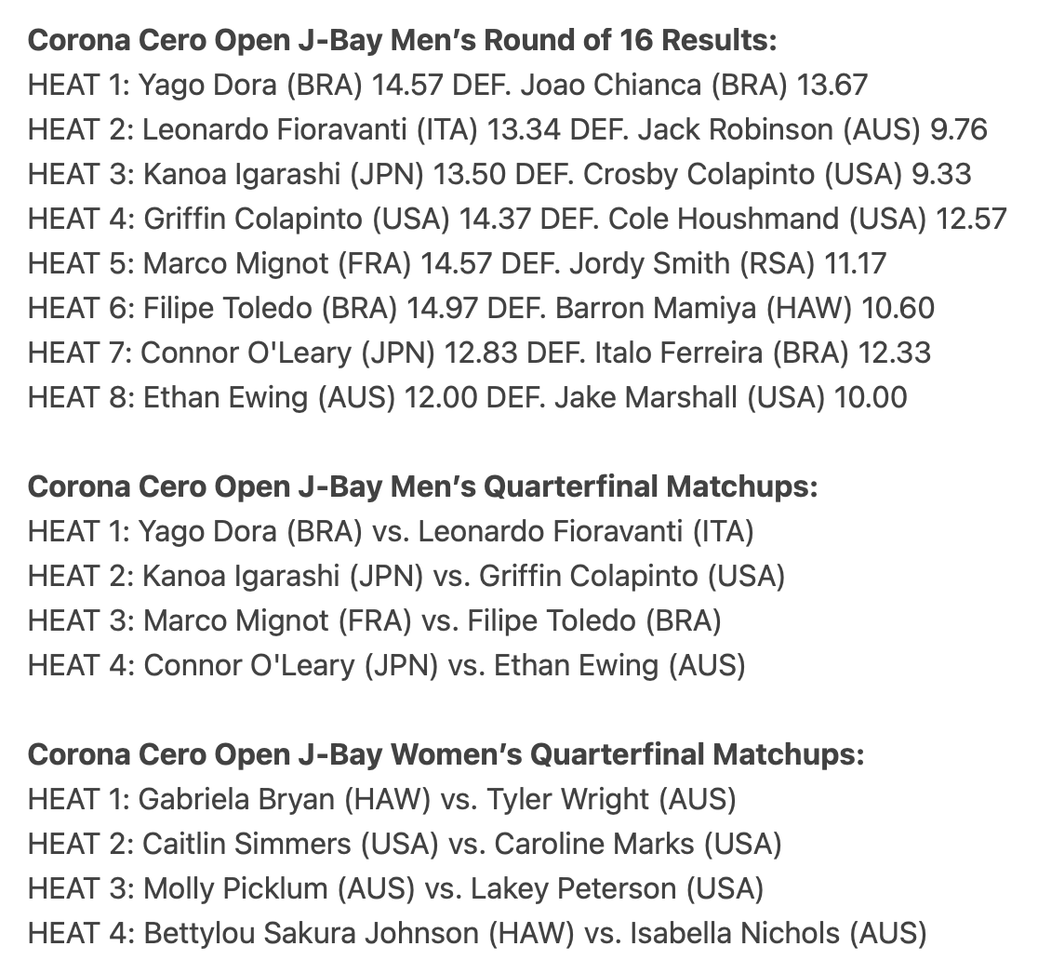Click Ethan Ewing DEF. Jake Marshall line
1038x973 pixels.
(467, 398)
